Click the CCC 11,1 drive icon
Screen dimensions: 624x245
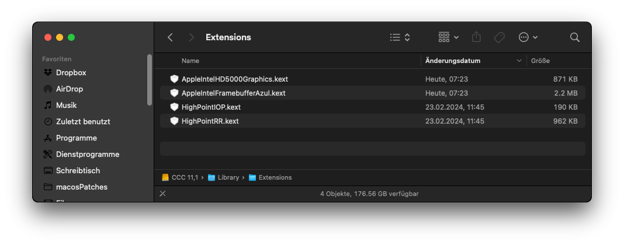tap(165, 177)
